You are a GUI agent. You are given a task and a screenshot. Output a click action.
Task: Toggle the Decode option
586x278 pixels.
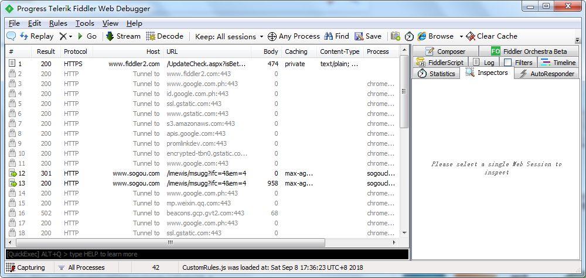coord(165,36)
